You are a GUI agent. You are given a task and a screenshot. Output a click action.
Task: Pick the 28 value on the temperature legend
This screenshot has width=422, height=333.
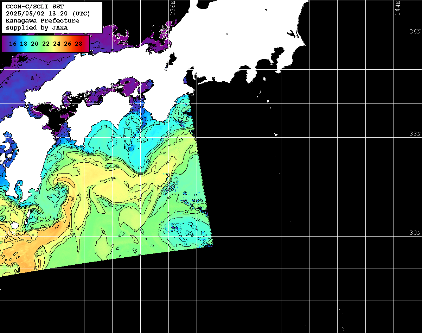tap(79, 44)
